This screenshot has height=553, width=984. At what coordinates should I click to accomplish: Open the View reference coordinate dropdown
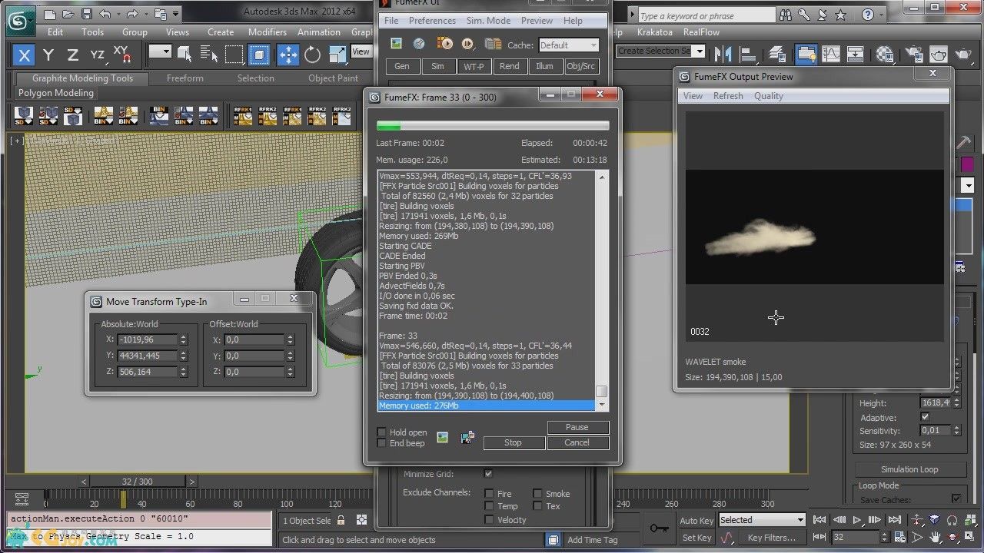pos(361,51)
